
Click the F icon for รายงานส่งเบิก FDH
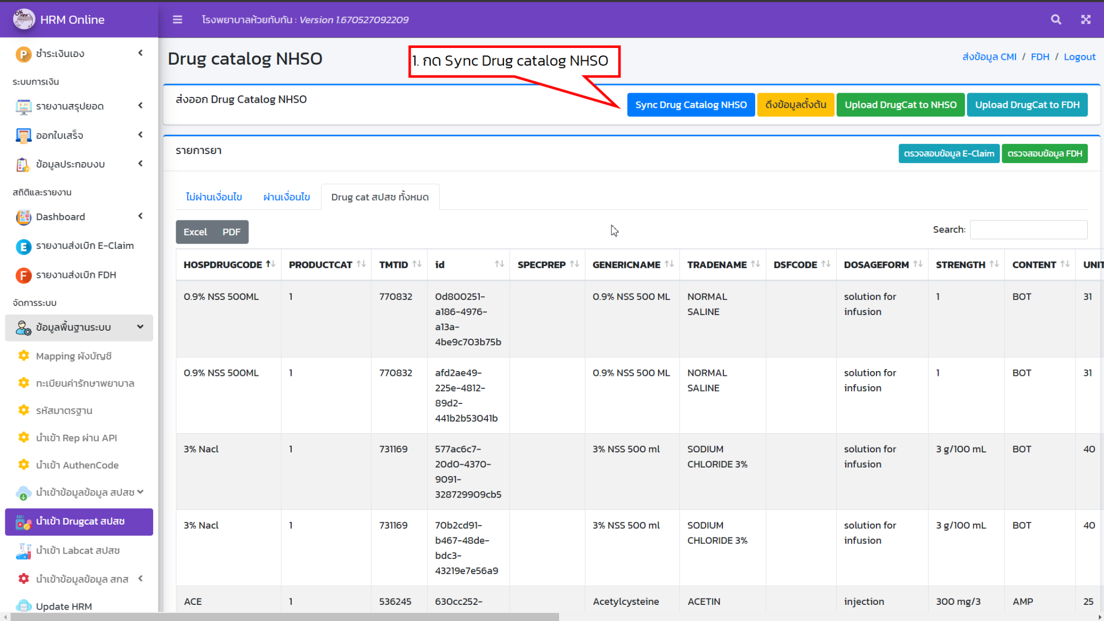point(23,275)
